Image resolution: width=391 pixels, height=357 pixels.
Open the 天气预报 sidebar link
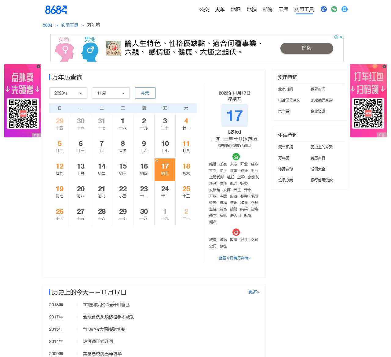[x=286, y=147]
